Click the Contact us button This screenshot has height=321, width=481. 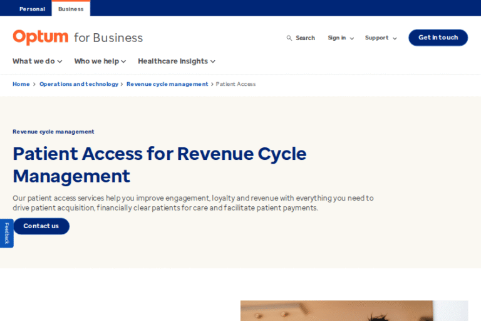coord(41,226)
